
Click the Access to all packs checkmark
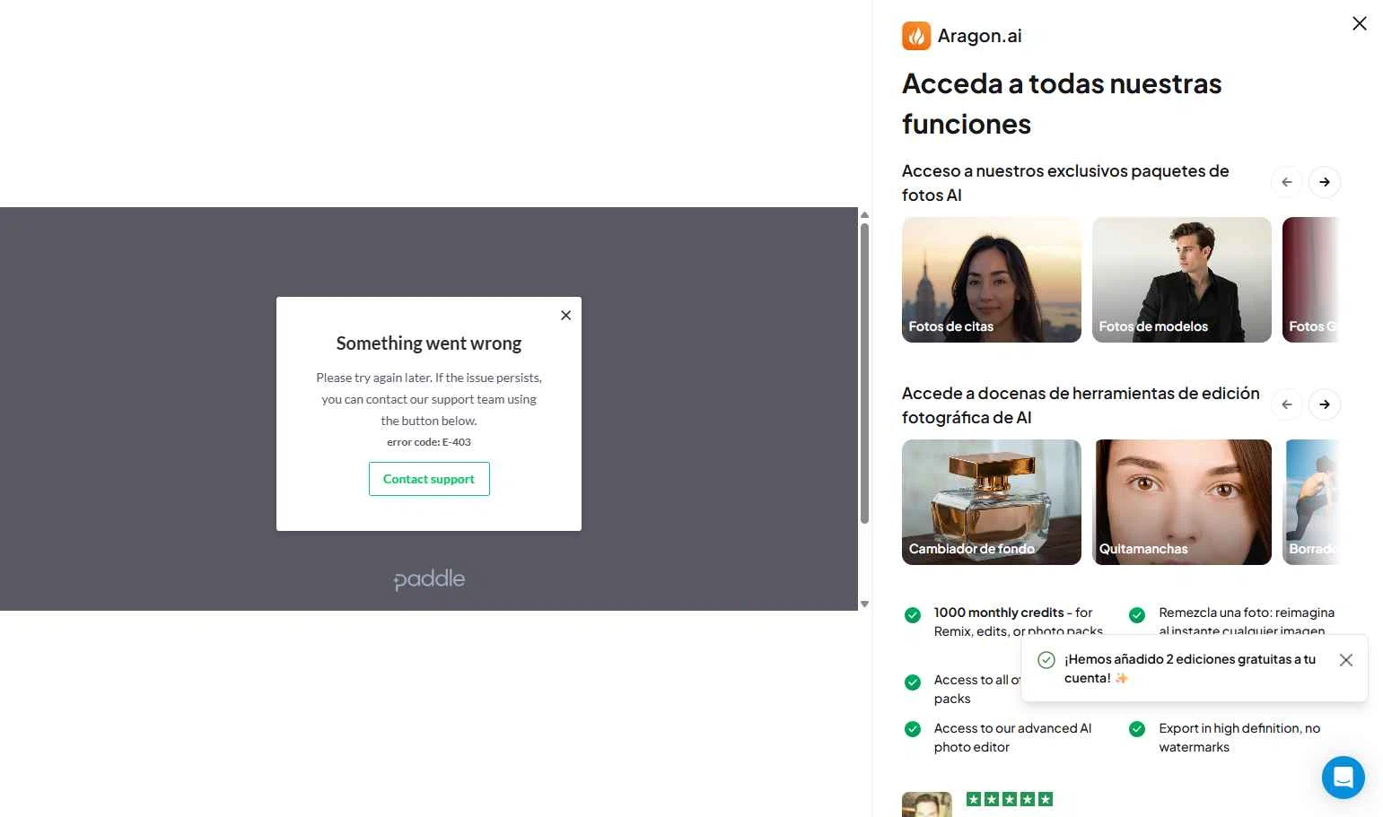913,682
